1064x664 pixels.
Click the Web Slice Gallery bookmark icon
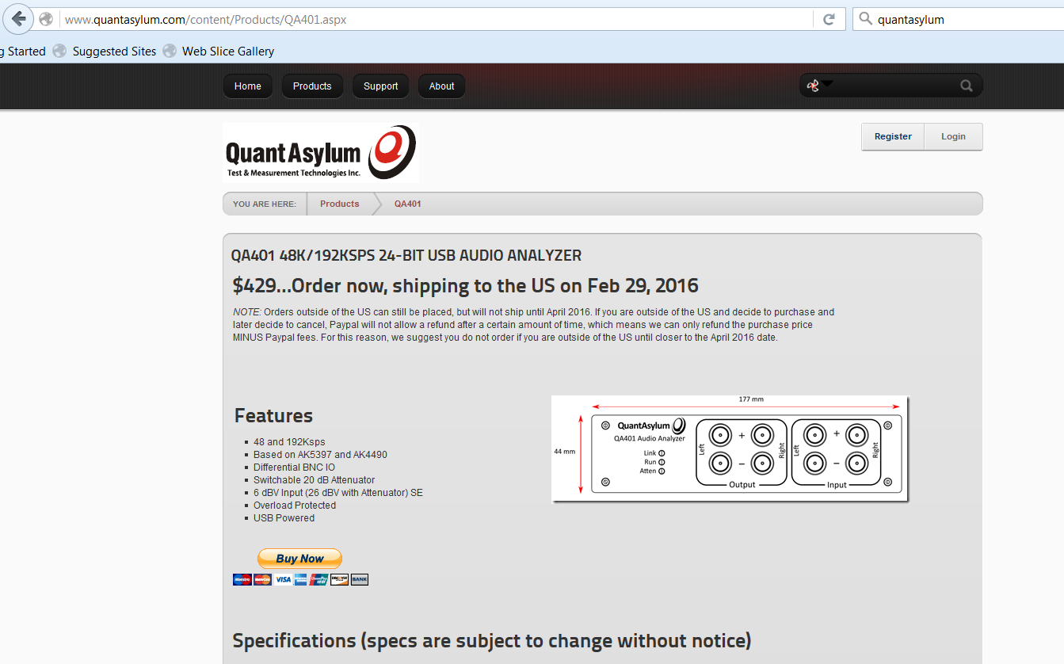click(x=170, y=51)
